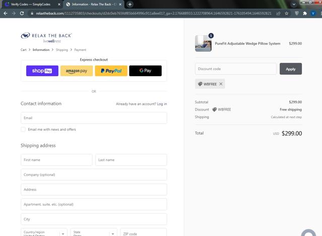Switch to the Verify Codes SimplyCodes tab
Screen dimensions: 322x236
tap(31, 5)
